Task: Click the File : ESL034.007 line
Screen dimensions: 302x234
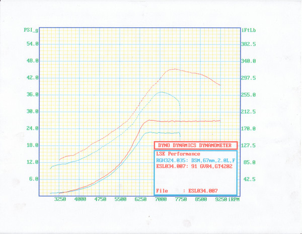Action: point(187,191)
